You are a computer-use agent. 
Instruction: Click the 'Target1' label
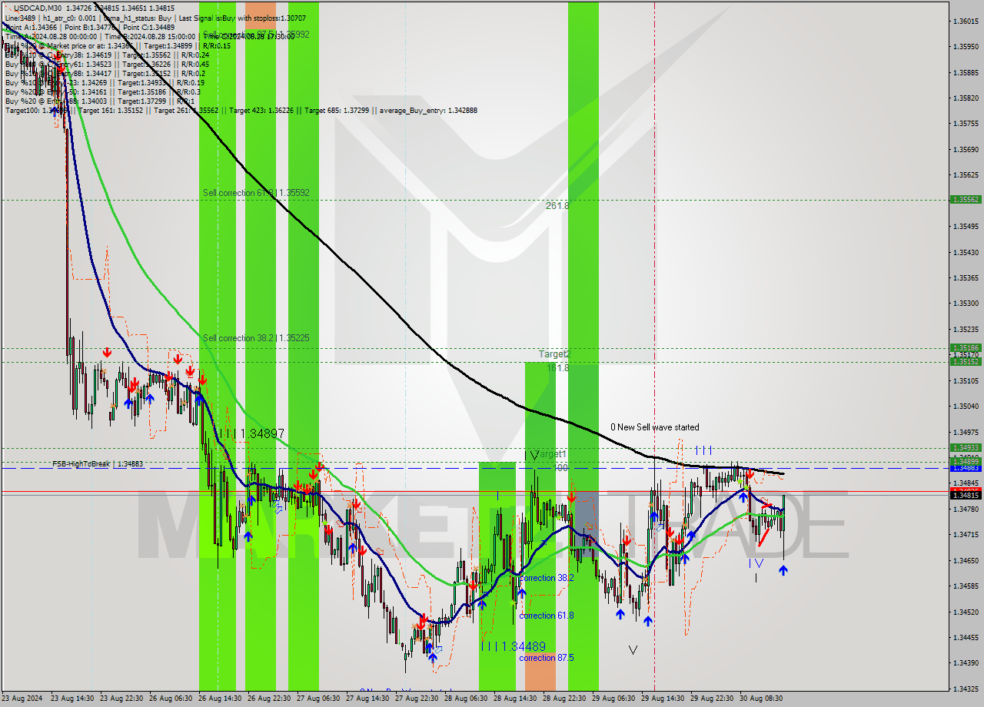pyautogui.click(x=551, y=454)
